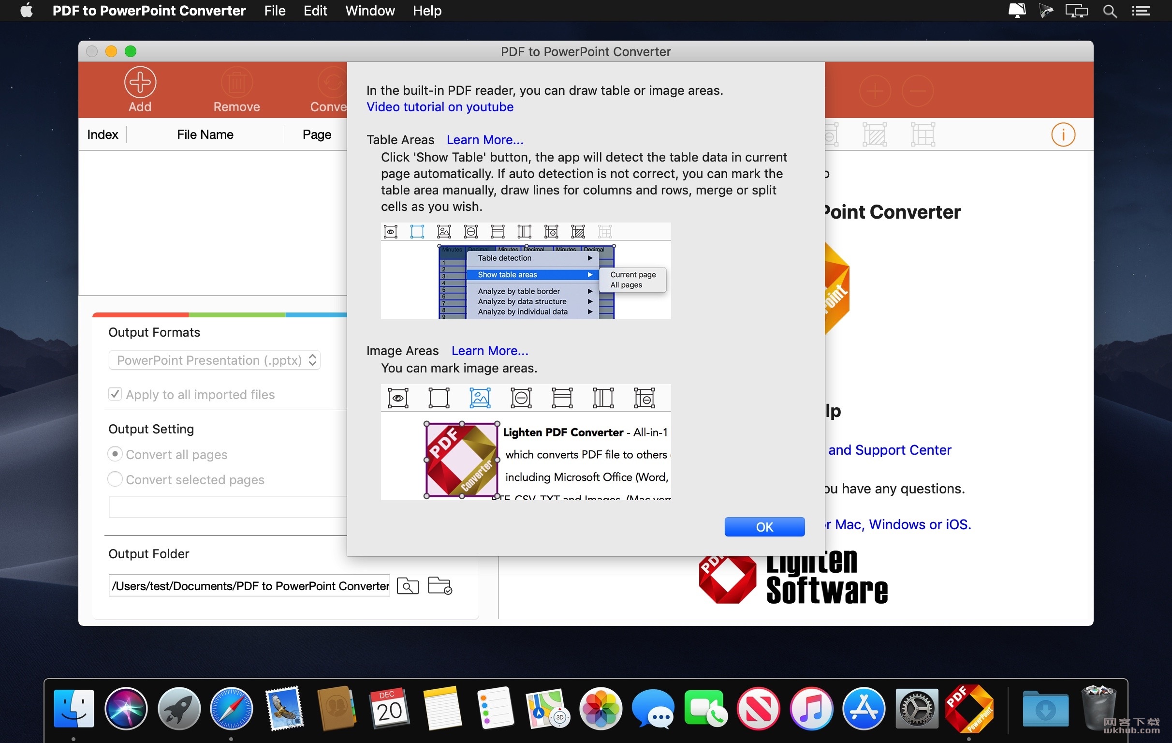1172x743 pixels.
Task: Click the table areas tutorial screenshot
Action: [526, 271]
